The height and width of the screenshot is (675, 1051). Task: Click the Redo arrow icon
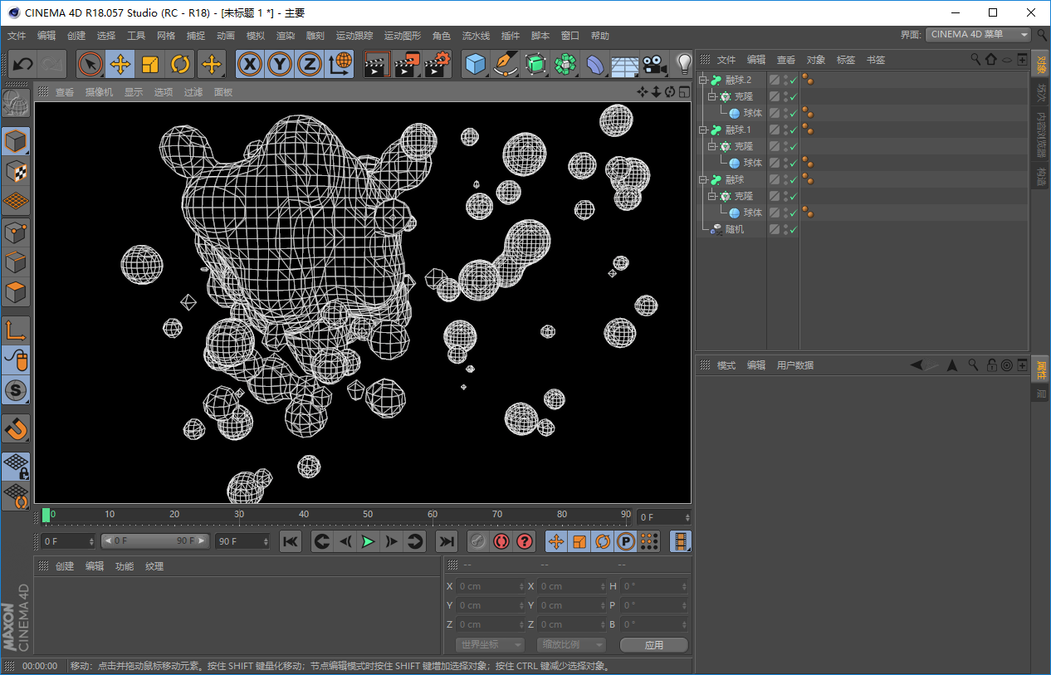[x=51, y=64]
